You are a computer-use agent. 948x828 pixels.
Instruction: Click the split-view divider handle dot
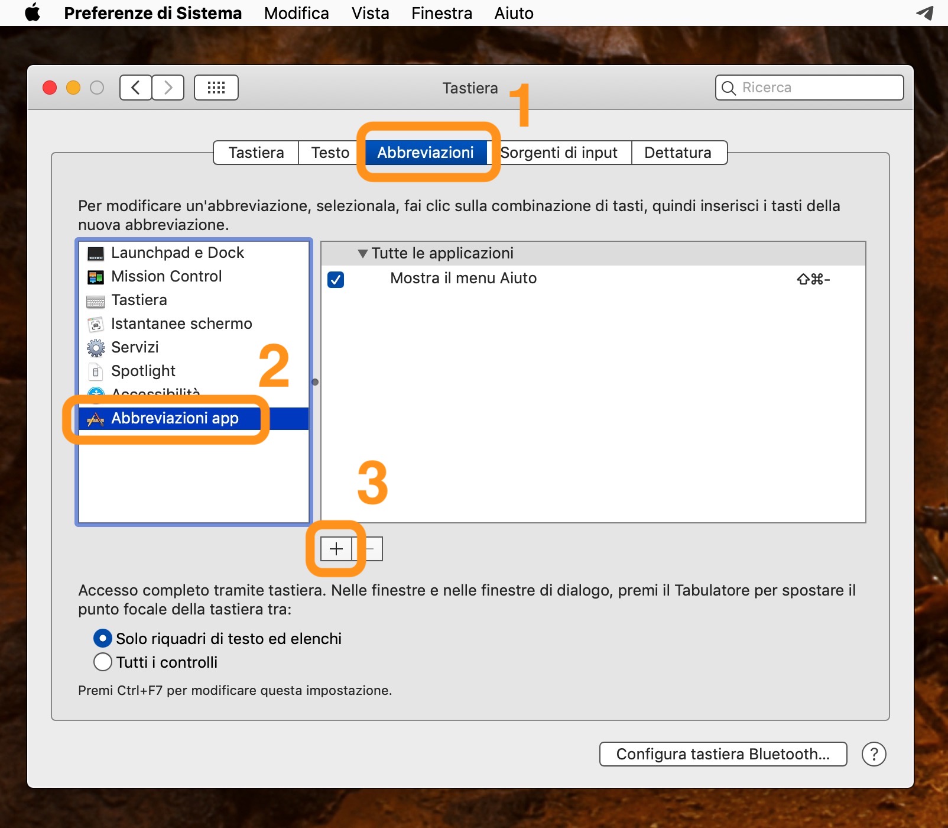(315, 382)
